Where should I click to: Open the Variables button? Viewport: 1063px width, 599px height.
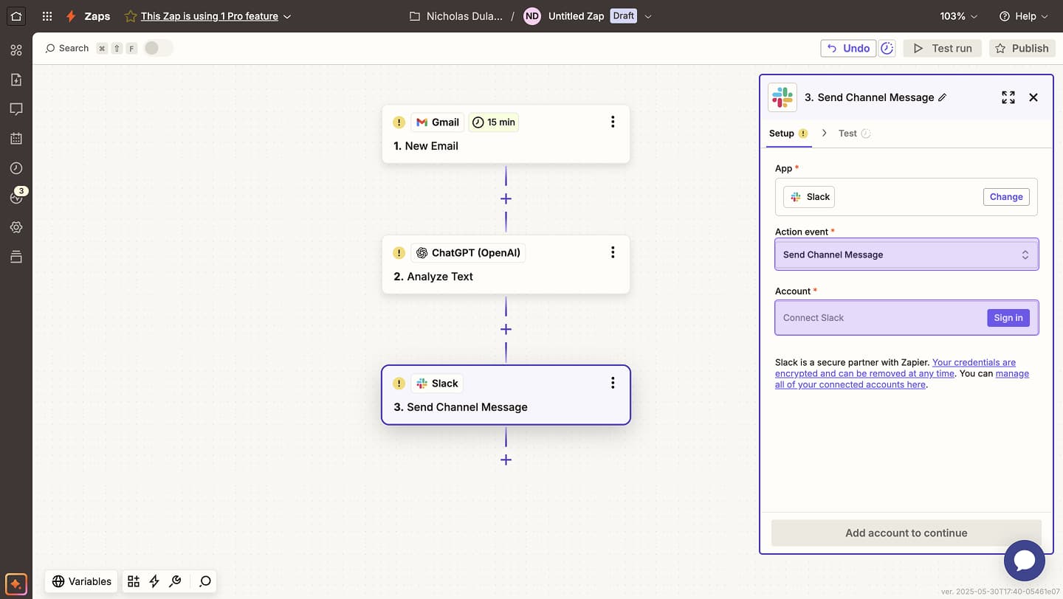pos(82,581)
